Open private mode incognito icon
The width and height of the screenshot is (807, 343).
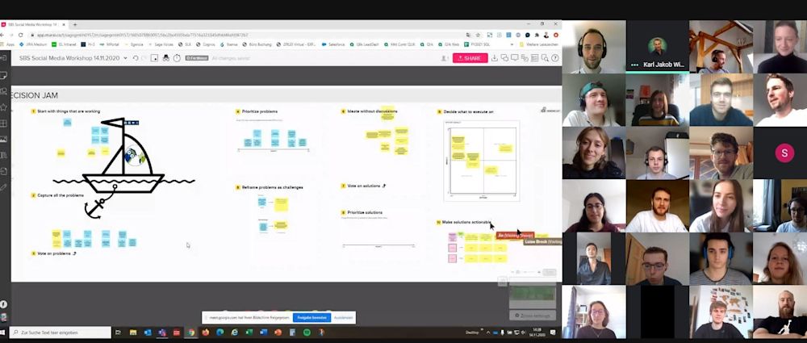[x=165, y=58]
